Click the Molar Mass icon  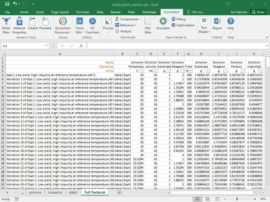[6, 26]
